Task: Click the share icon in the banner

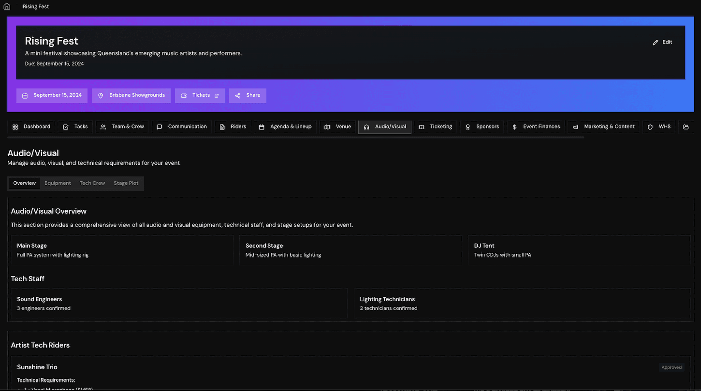Action: tap(238, 96)
